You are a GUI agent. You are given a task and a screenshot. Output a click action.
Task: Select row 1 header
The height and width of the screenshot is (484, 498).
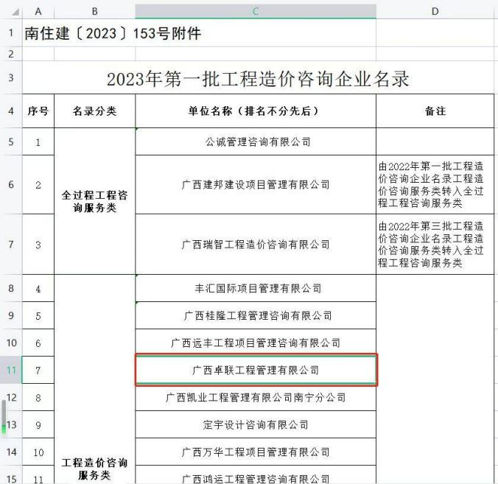pos(11,32)
